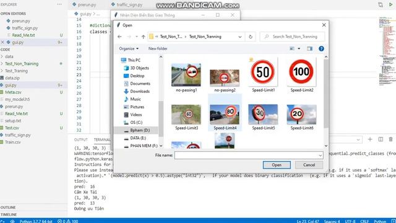The width and height of the screenshot is (396, 223).
Task: Click the Search Test_Non_Tranning box
Action: pyautogui.click(x=292, y=37)
